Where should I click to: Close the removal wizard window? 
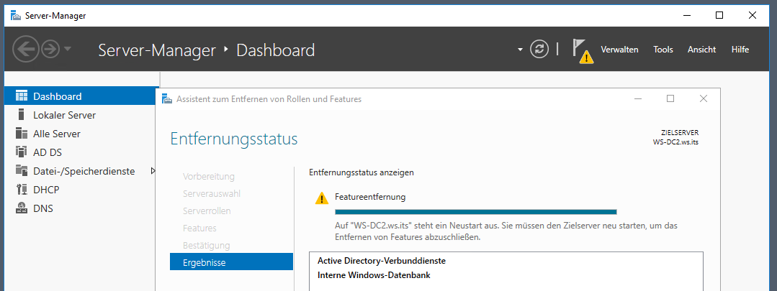tap(703, 99)
